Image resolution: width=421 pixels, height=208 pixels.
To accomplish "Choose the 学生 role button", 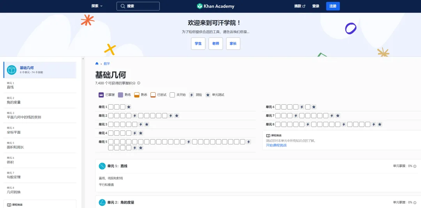I will [x=198, y=44].
